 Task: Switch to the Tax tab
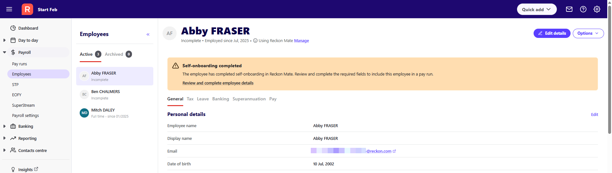pos(190,99)
